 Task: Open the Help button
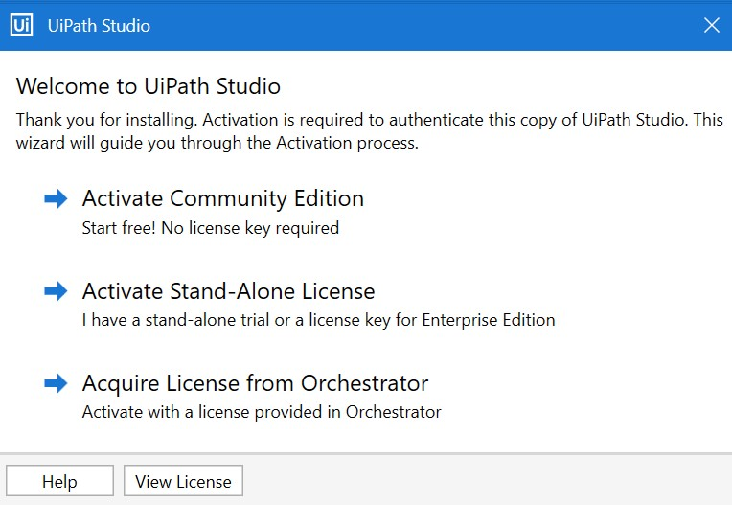(59, 481)
